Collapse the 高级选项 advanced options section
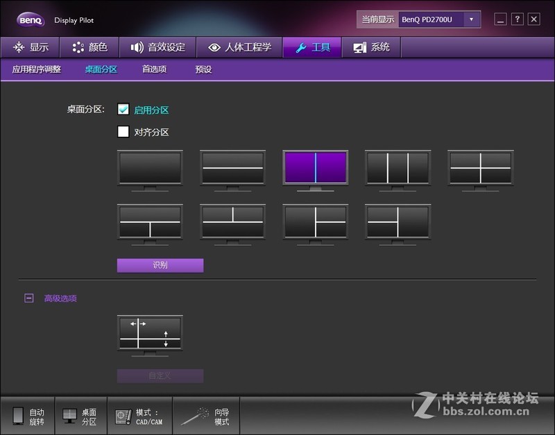 point(29,298)
